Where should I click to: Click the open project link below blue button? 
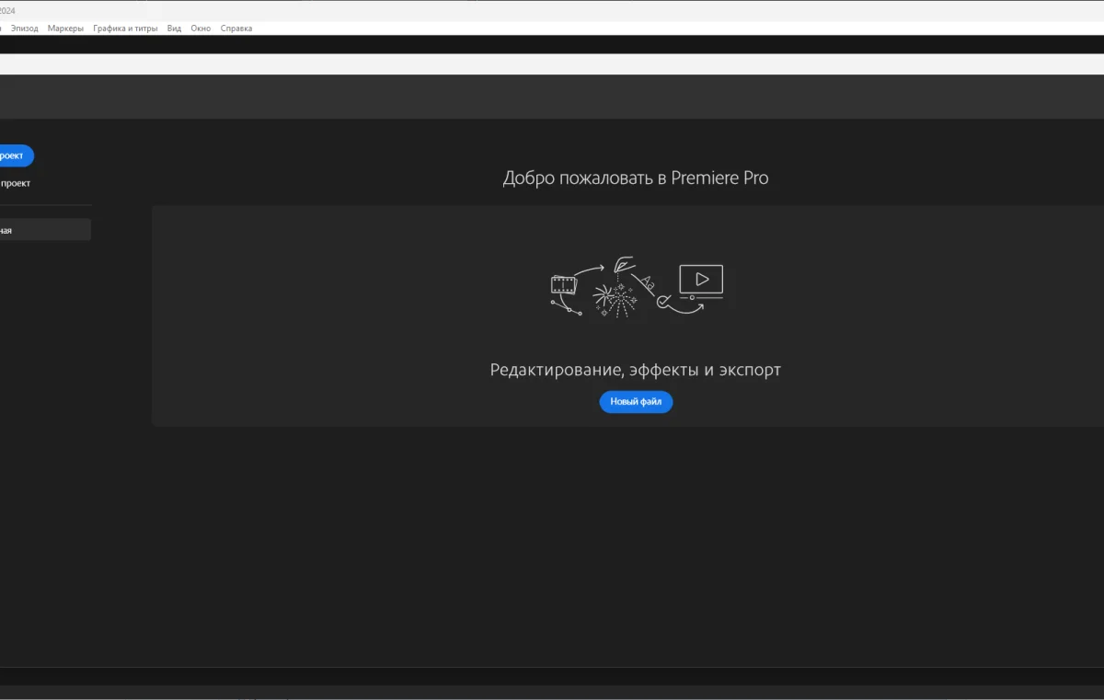pyautogui.click(x=15, y=183)
